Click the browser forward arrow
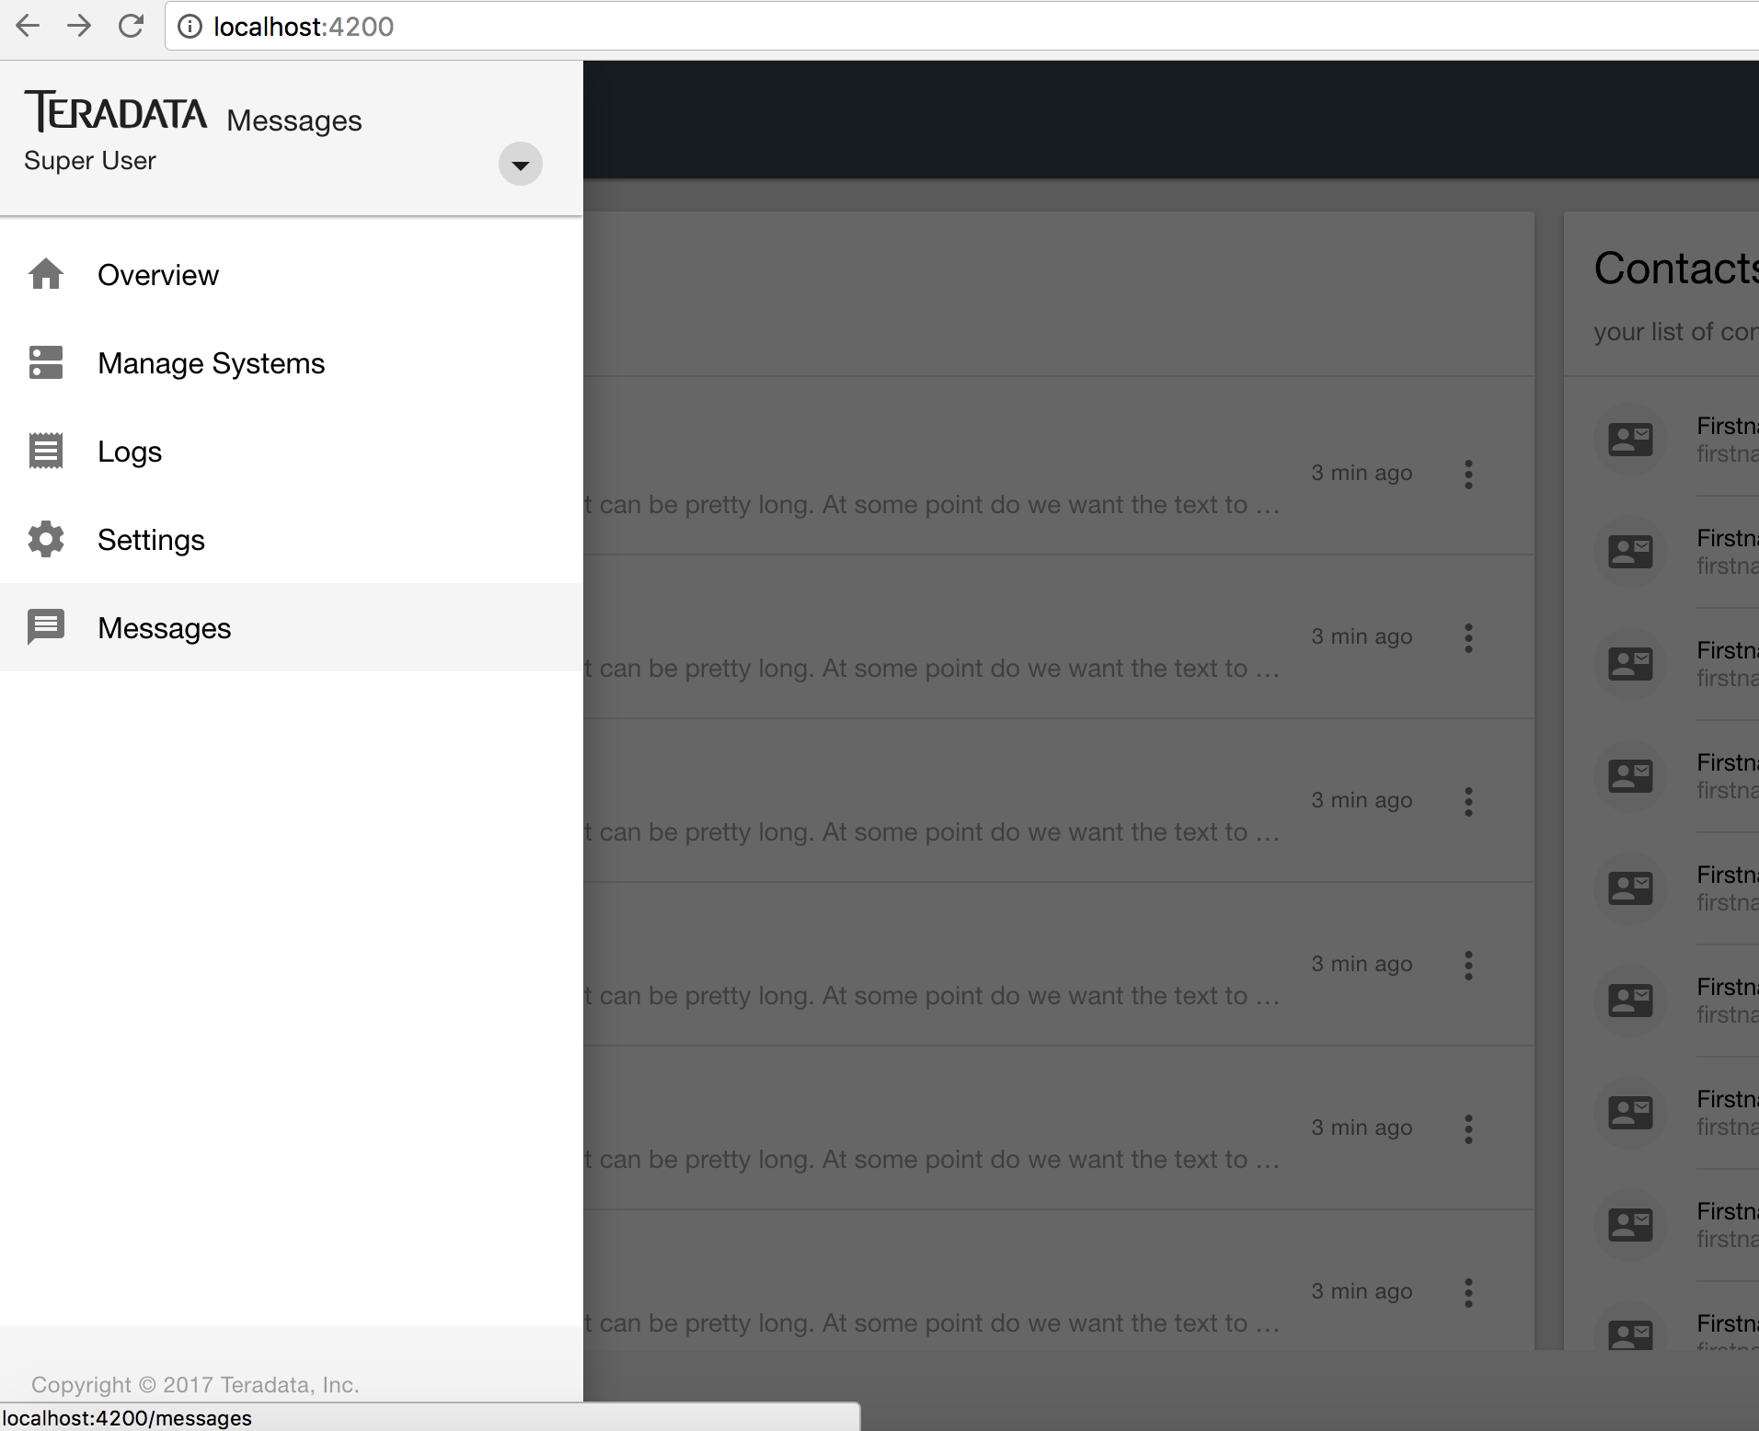This screenshot has width=1759, height=1431. coord(79,26)
